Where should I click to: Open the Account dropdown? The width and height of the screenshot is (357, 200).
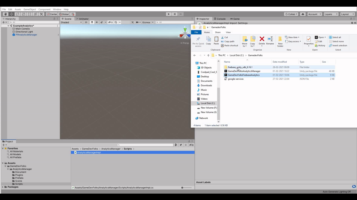pyautogui.click(x=314, y=14)
